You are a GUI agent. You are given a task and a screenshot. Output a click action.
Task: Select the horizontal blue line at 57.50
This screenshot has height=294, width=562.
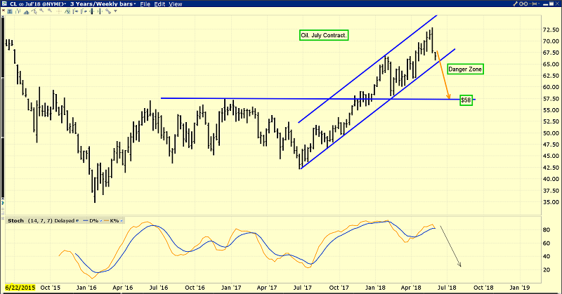pyautogui.click(x=281, y=99)
